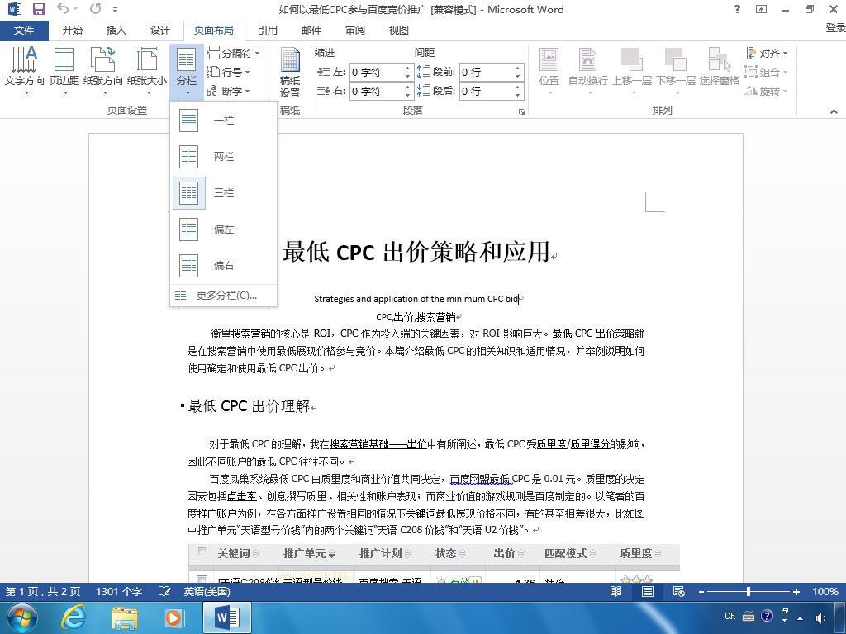Switch to the Review (审阅) tab
846x634 pixels.
[355, 31]
